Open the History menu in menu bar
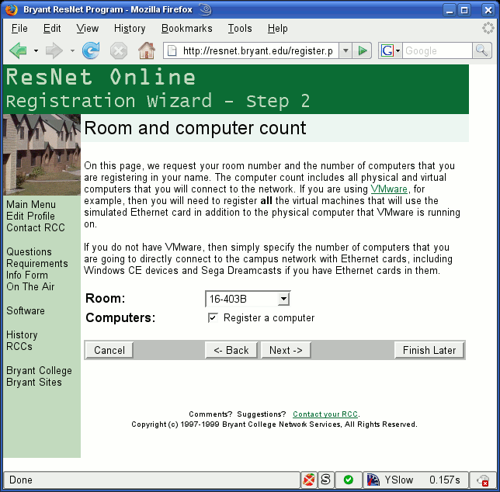The image size is (500, 492). point(130,29)
